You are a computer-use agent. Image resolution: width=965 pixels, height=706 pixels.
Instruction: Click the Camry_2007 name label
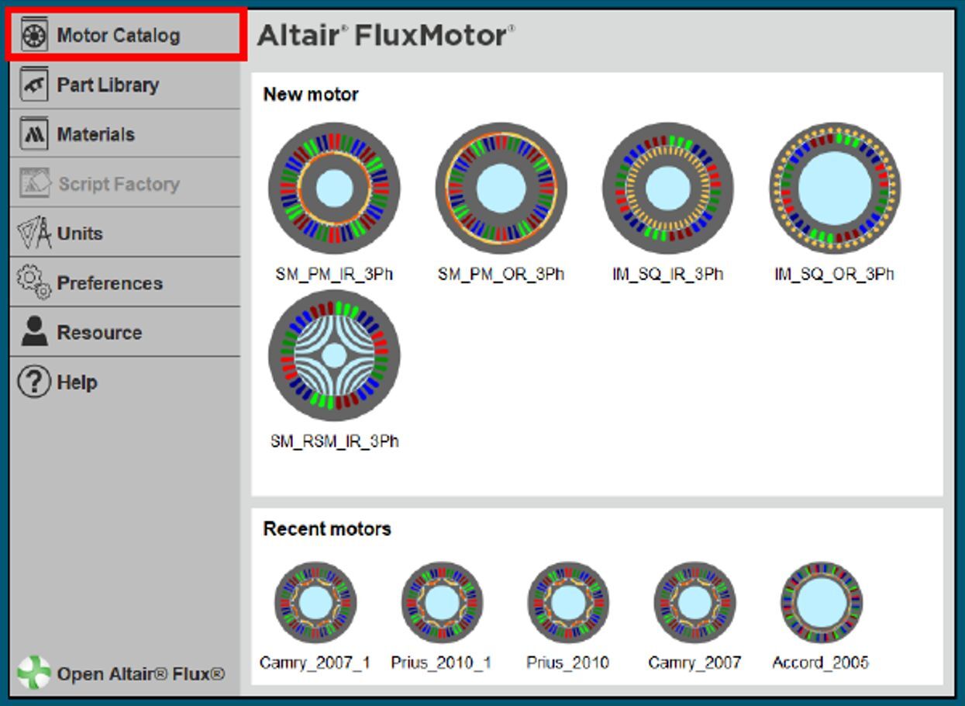tap(694, 663)
